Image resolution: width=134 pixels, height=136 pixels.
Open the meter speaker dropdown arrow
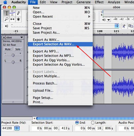tap(109, 20)
